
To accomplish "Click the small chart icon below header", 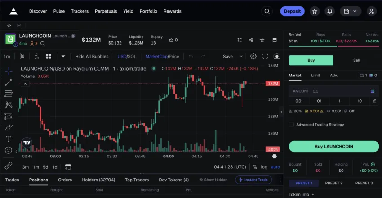I will (x=19, y=26).
